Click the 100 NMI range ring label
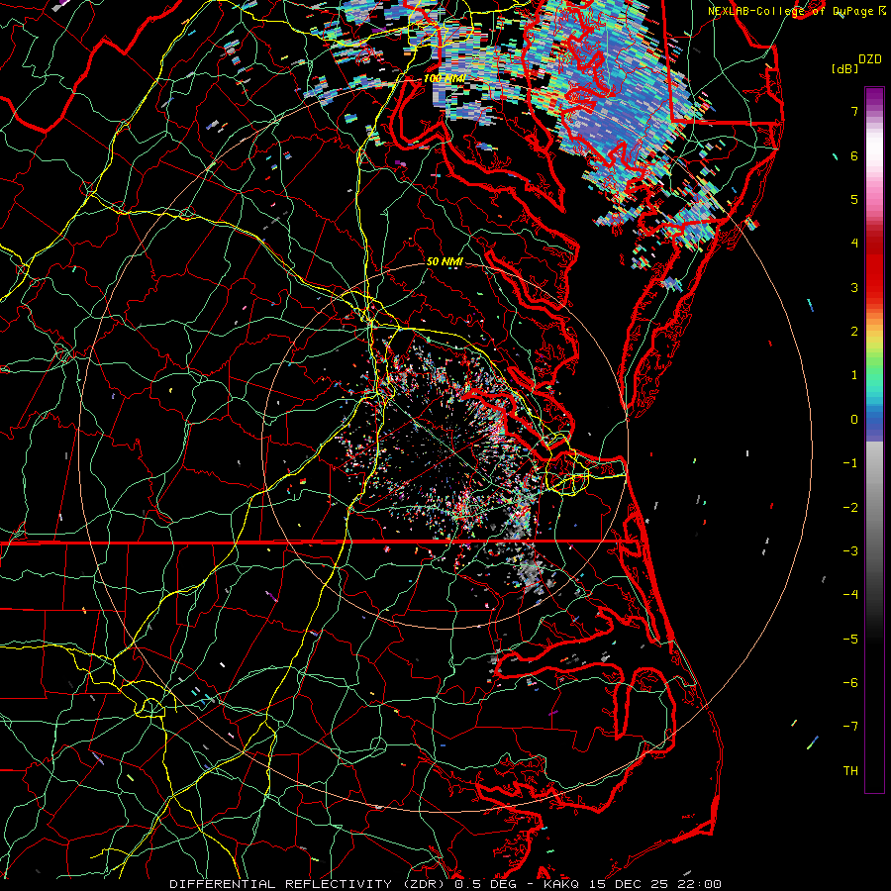The height and width of the screenshot is (891, 891). (x=445, y=78)
